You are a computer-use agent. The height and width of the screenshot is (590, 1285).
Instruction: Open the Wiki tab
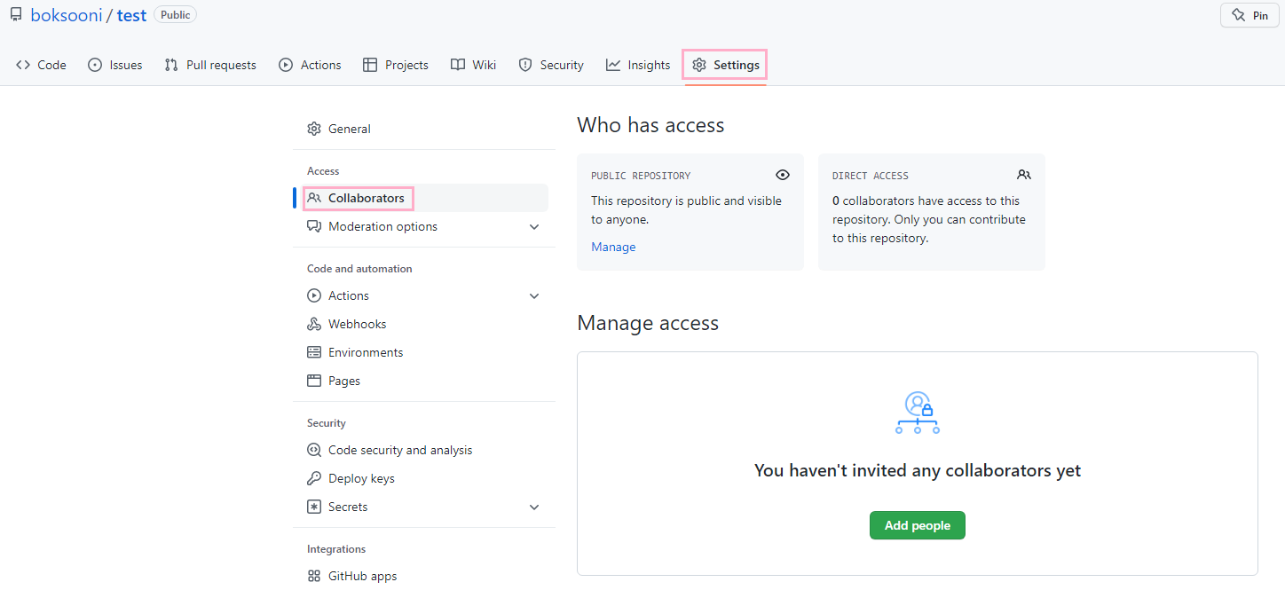[473, 65]
